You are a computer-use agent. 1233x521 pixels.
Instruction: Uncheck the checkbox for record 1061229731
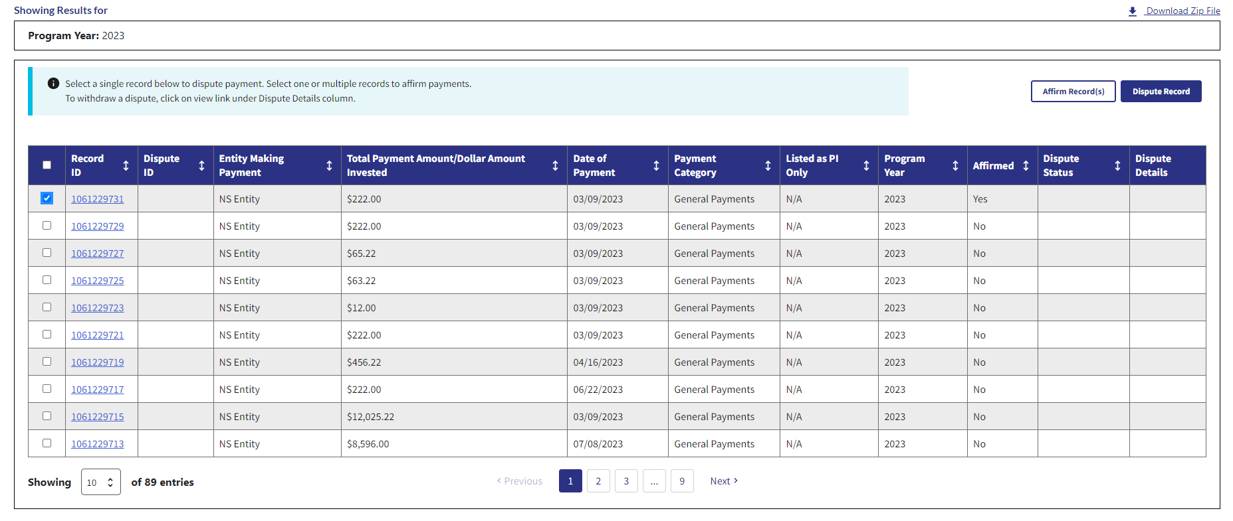[x=47, y=198]
